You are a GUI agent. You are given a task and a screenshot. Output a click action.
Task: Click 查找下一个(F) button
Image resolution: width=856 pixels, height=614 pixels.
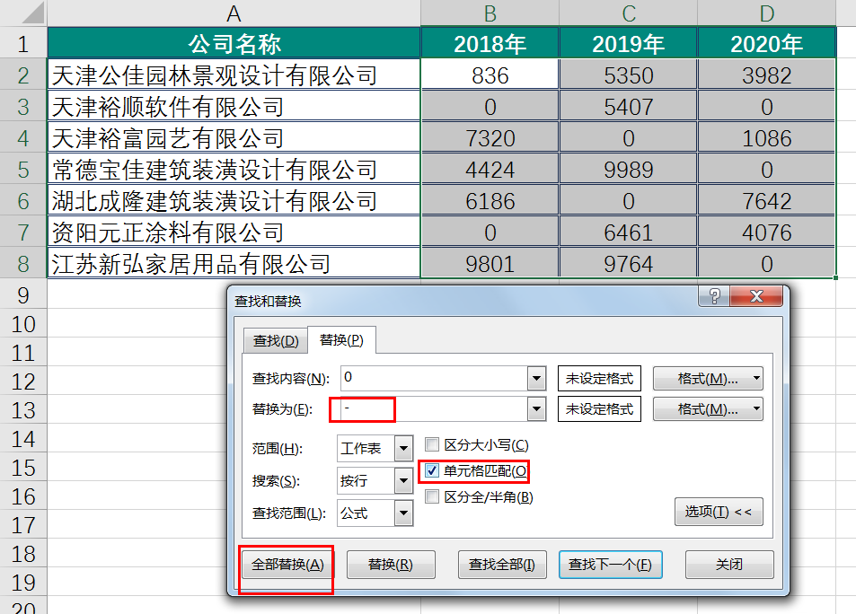coord(610,565)
